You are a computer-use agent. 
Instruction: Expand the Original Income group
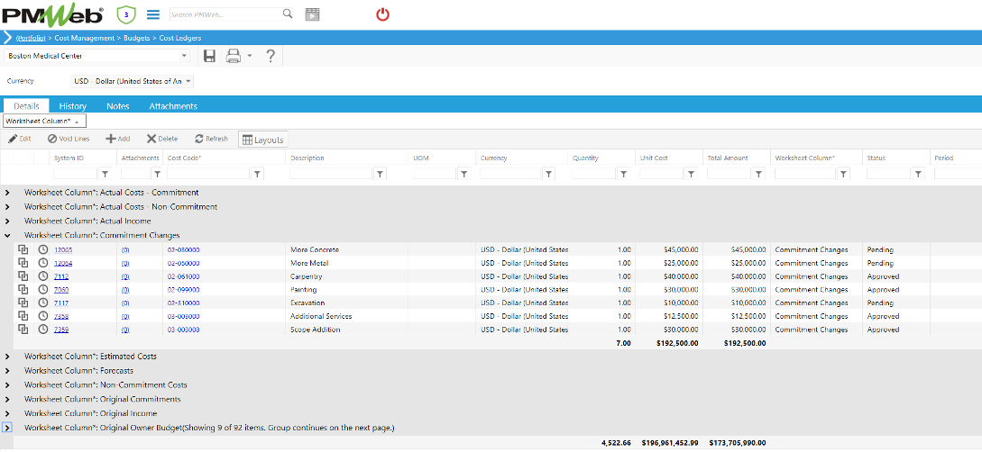[7, 413]
